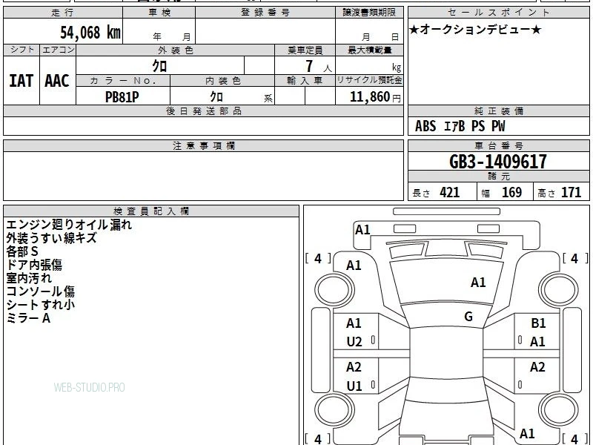Click the note シートすれ小
The width and height of the screenshot is (593, 445).
tap(41, 304)
